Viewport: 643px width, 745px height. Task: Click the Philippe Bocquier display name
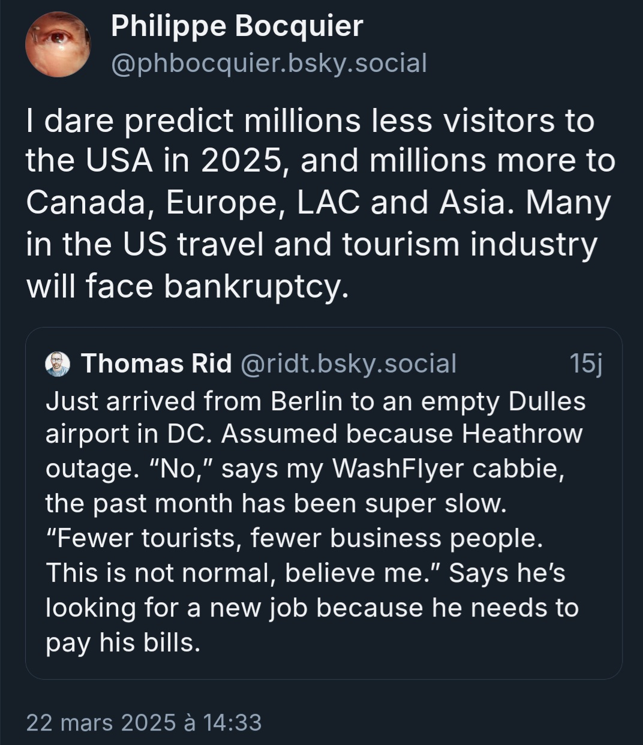pos(237,26)
